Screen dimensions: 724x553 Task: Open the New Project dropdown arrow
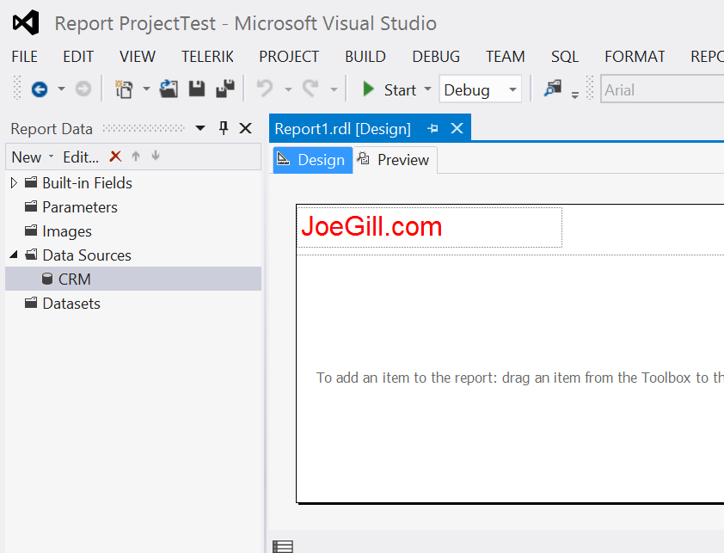[146, 89]
